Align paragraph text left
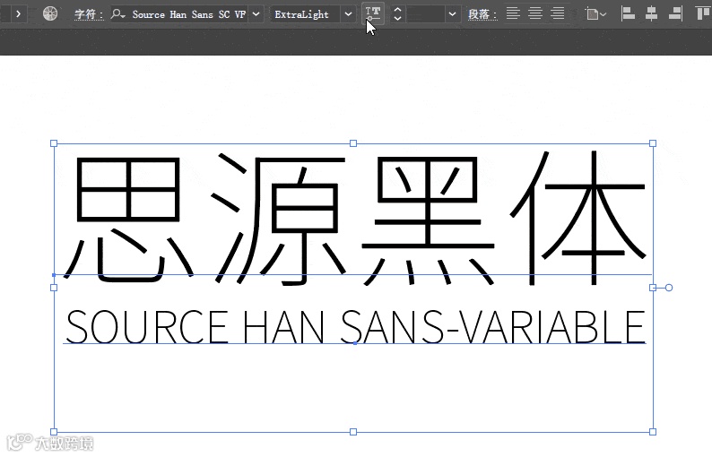Screen dimensions: 712x457 [513, 13]
